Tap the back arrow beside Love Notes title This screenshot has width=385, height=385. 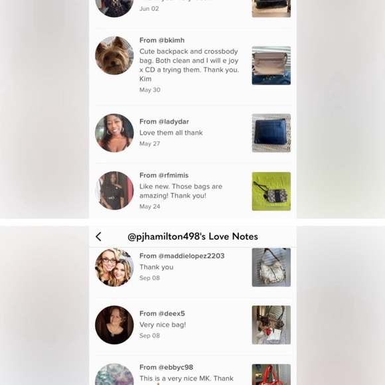[x=98, y=237]
